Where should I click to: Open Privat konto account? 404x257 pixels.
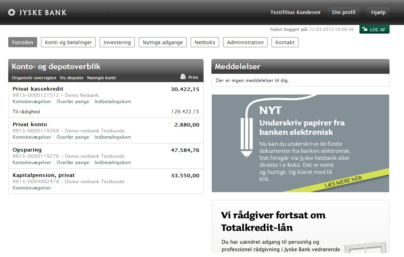point(30,124)
